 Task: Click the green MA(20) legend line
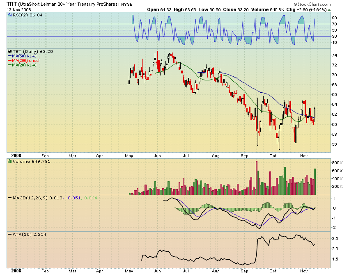pyautogui.click(x=9, y=65)
